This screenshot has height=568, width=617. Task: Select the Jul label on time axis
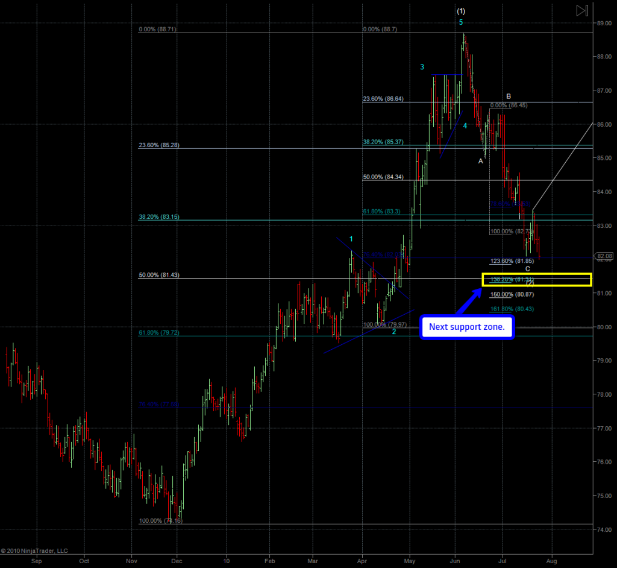point(503,561)
